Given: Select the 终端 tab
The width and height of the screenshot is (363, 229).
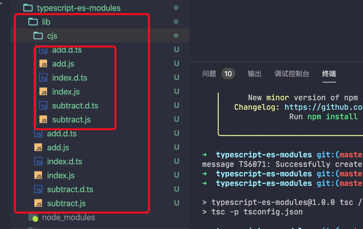Looking at the screenshot, I should 329,74.
